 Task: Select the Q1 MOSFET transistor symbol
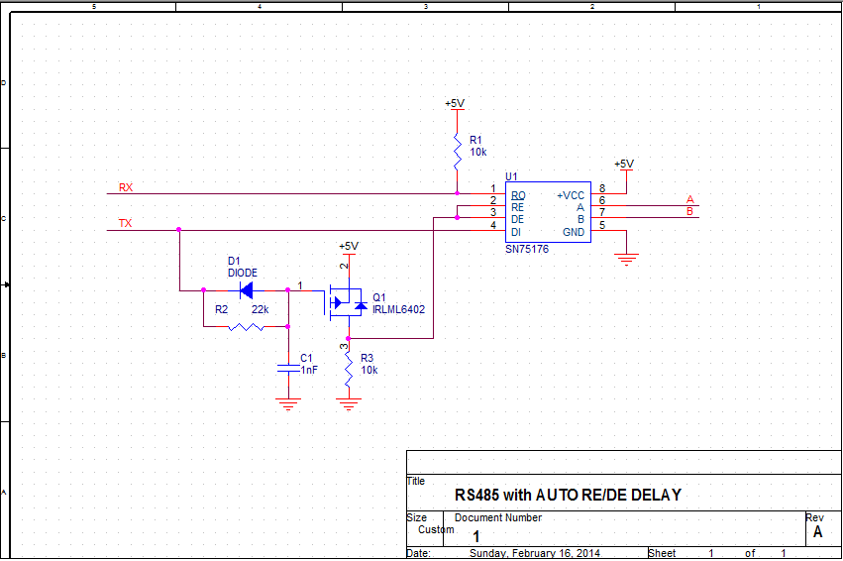(x=347, y=303)
